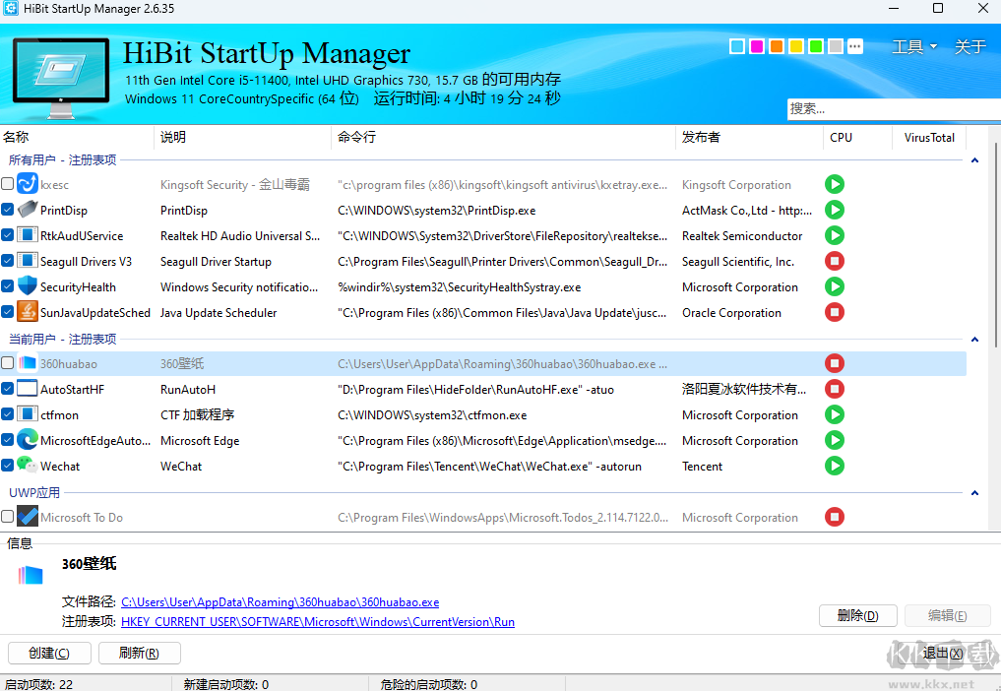This screenshot has width=1001, height=691.
Task: Uncheck the SecurityHealth startup entry
Action: pos(7,286)
